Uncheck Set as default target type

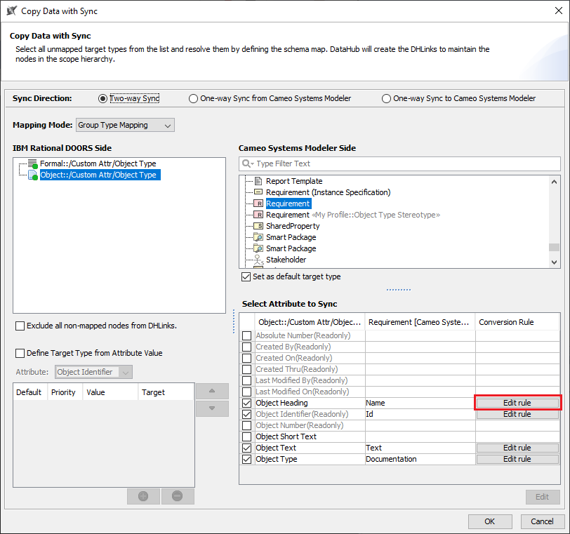[246, 276]
